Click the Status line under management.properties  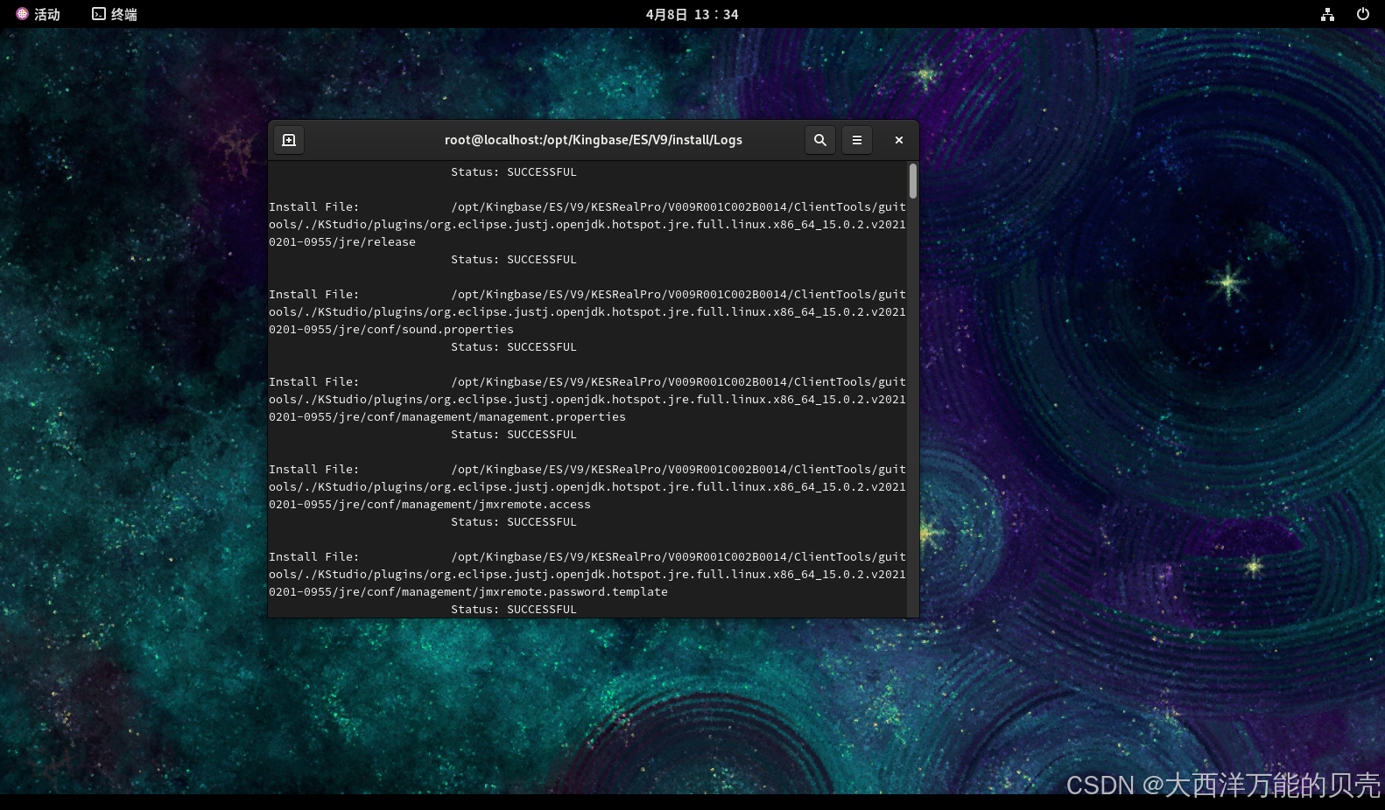click(514, 435)
